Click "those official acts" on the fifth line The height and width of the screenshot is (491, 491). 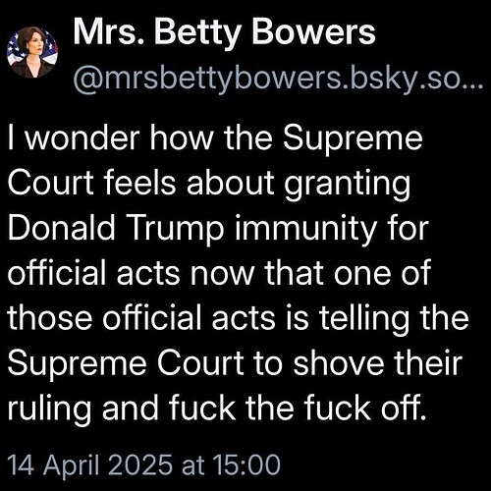tap(141, 318)
